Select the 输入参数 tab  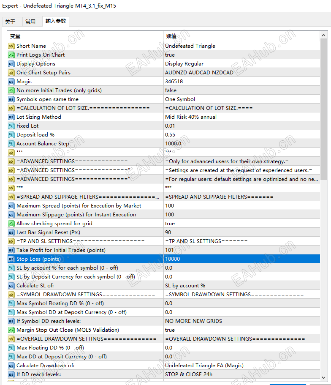pyautogui.click(x=56, y=21)
